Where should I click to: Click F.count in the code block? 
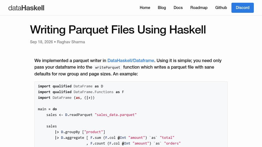98,143
